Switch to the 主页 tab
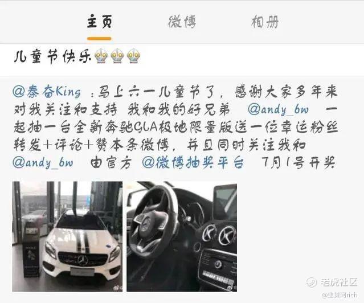This screenshot has width=364, height=303. (x=99, y=22)
